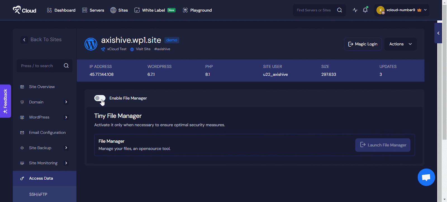Click the WordPress sidebar icon
The height and width of the screenshot is (202, 447).
[22, 117]
